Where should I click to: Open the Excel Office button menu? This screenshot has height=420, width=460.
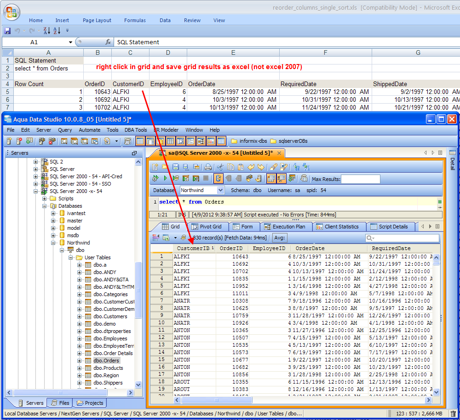[x=11, y=12]
